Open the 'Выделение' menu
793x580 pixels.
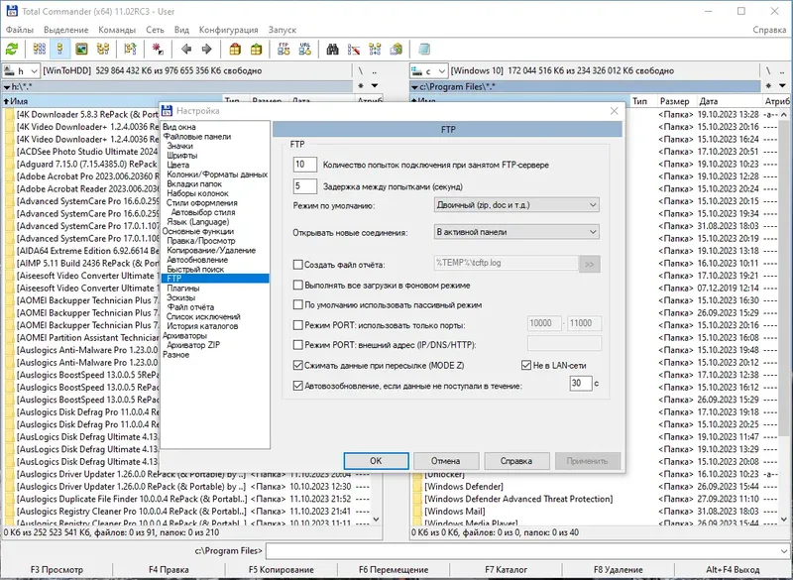[65, 30]
